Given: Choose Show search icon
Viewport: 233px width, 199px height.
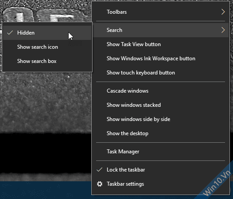Looking at the screenshot, I should (x=47, y=47).
